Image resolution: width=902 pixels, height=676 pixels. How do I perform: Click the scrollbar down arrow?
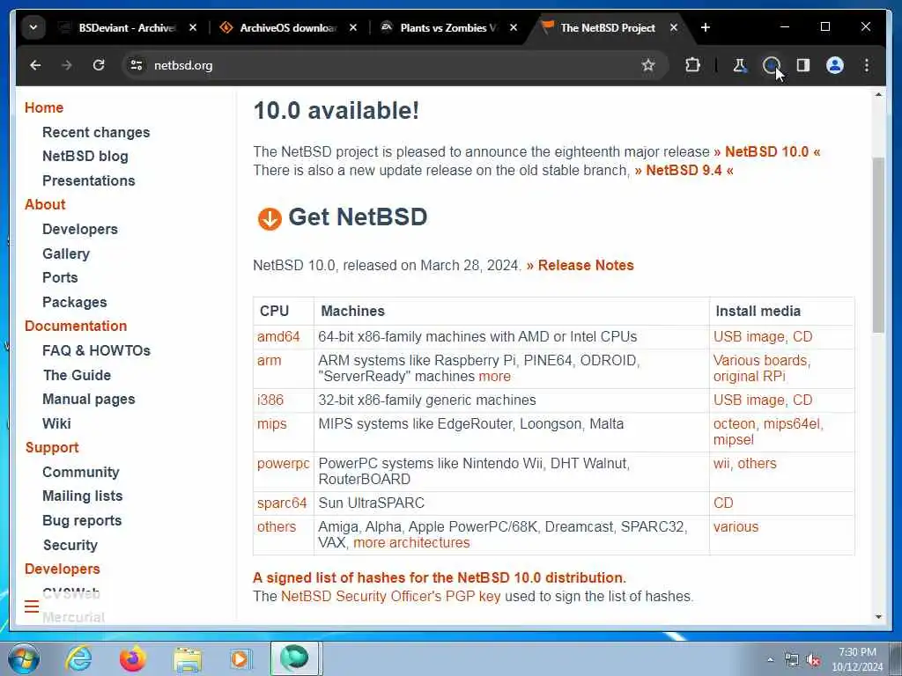tap(878, 617)
